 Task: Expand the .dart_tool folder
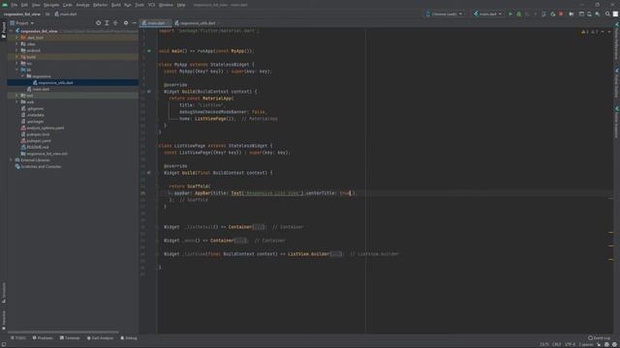(16, 38)
